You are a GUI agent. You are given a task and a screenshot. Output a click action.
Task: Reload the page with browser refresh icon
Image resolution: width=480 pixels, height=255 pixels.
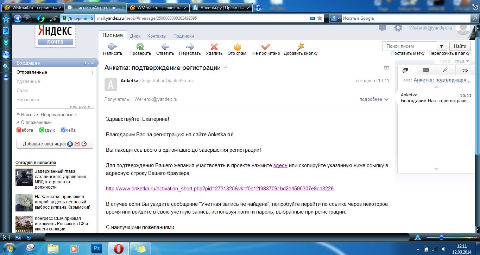click(41, 19)
